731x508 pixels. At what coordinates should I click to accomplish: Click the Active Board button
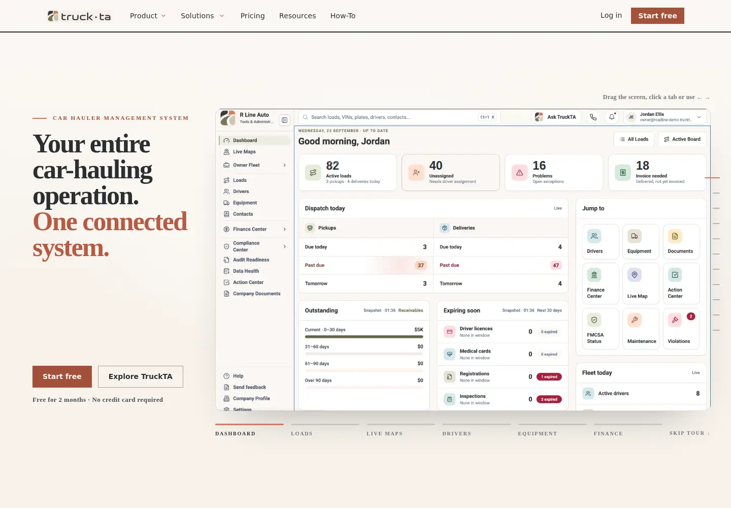(682, 139)
